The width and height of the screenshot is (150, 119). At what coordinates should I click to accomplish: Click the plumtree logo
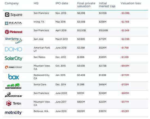click(x=13, y=95)
